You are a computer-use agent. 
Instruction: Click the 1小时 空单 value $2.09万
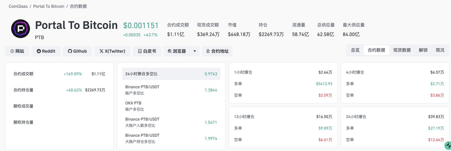325,95
